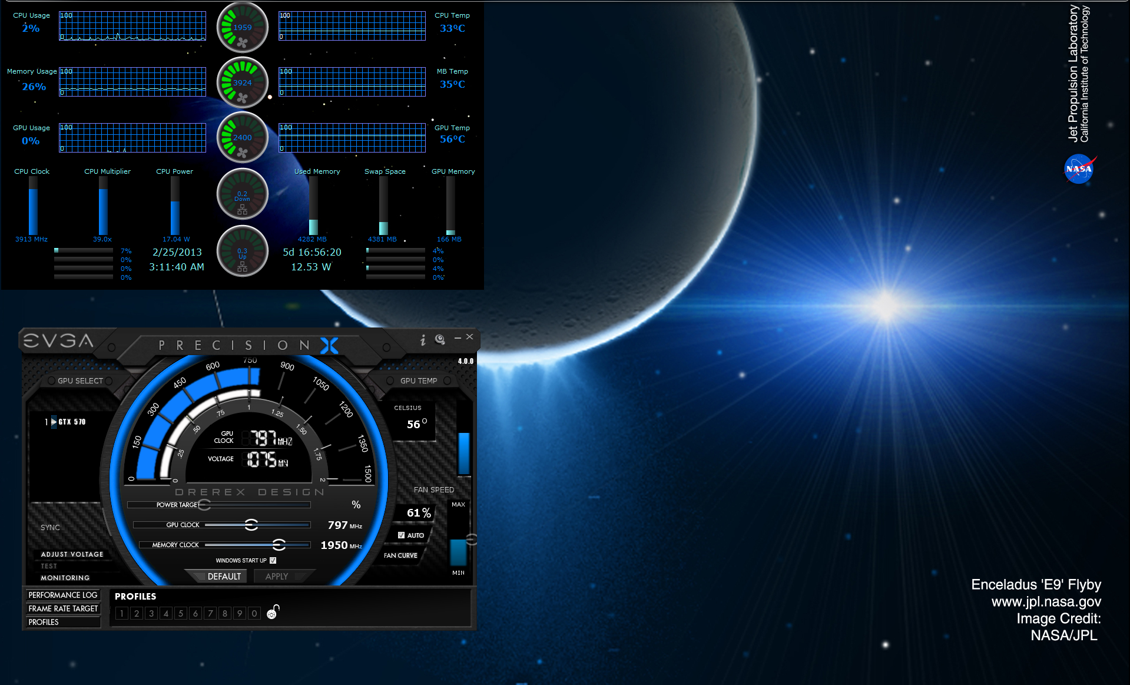Click the 1950 MHz memory clock value

coord(341,545)
